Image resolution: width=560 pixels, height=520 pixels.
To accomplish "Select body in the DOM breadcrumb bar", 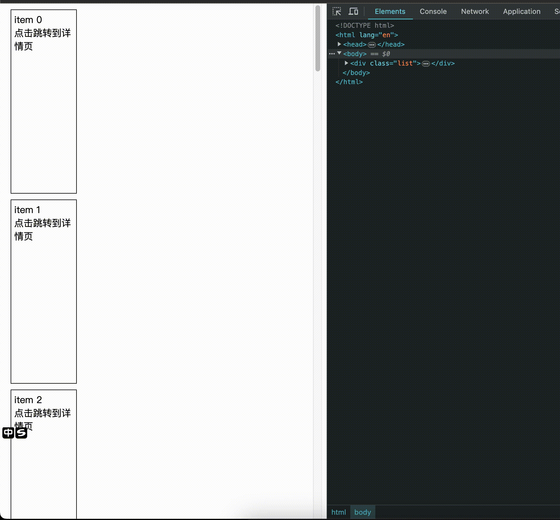I will click(362, 512).
